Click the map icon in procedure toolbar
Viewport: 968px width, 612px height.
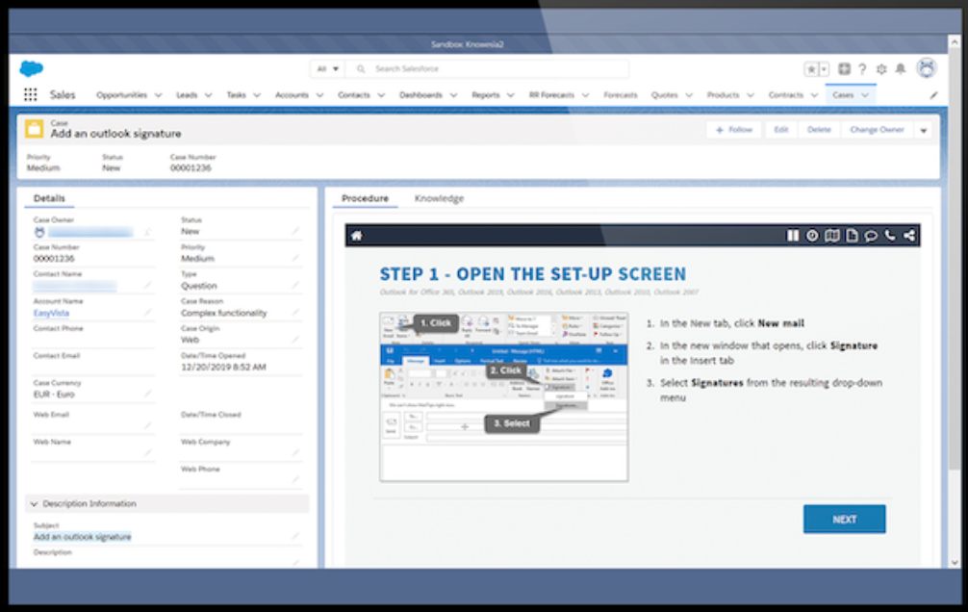(832, 236)
